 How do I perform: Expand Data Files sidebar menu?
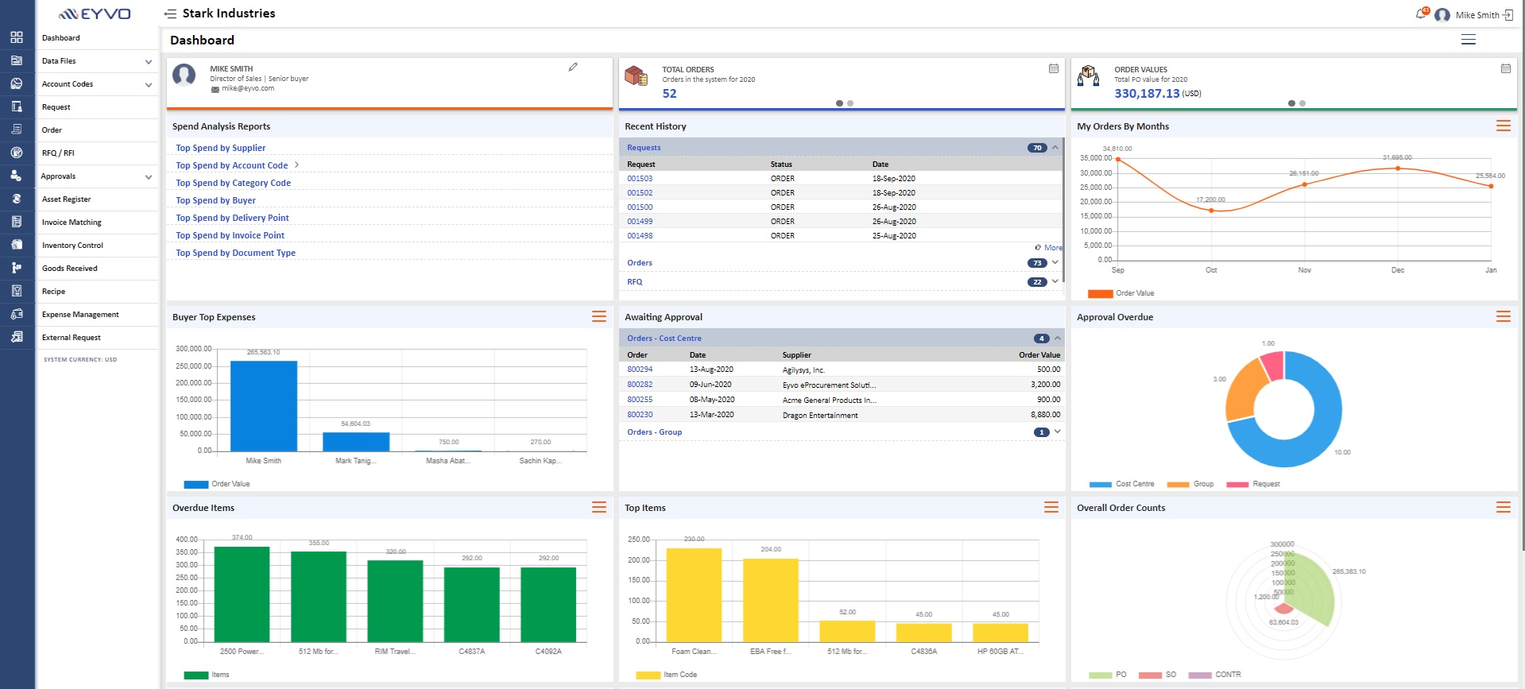click(x=97, y=61)
